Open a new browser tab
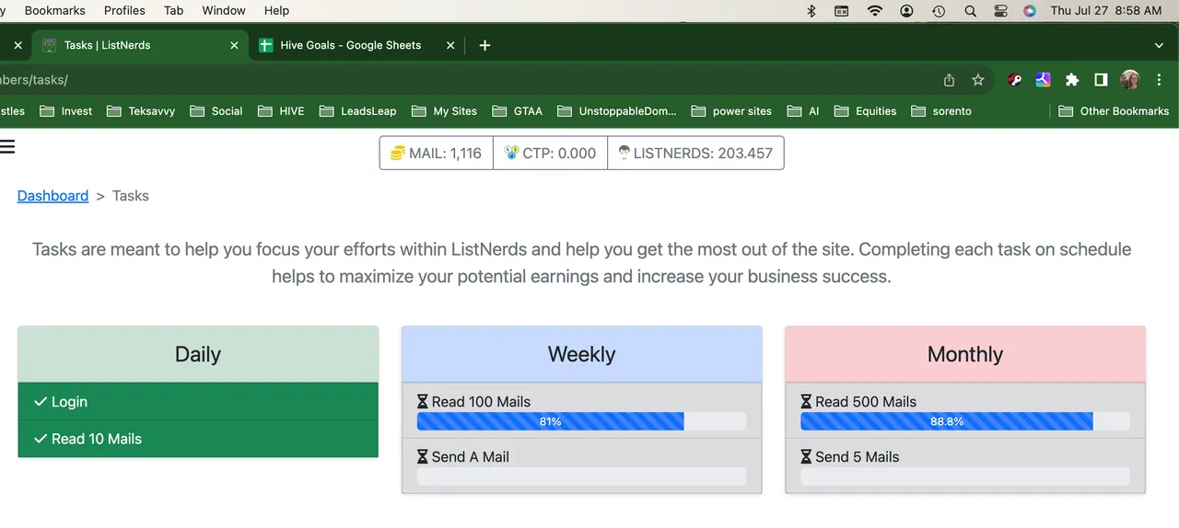Viewport: 1179px width, 528px height. point(484,45)
